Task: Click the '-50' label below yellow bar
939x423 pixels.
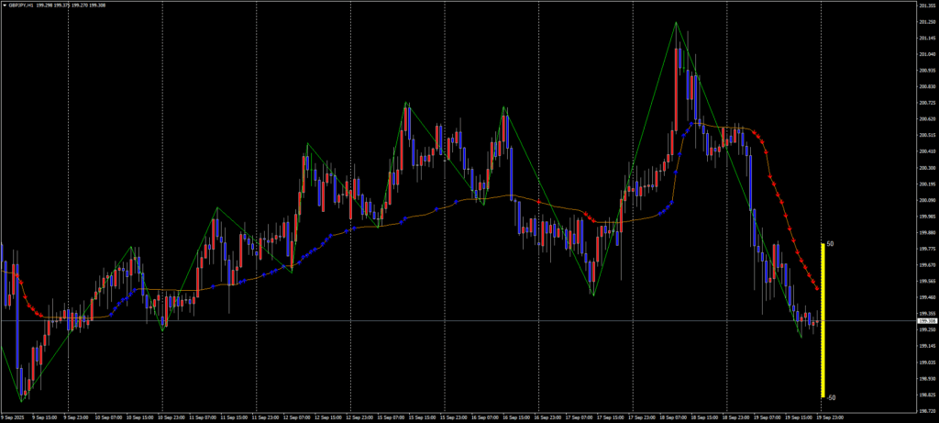Action: pos(831,397)
